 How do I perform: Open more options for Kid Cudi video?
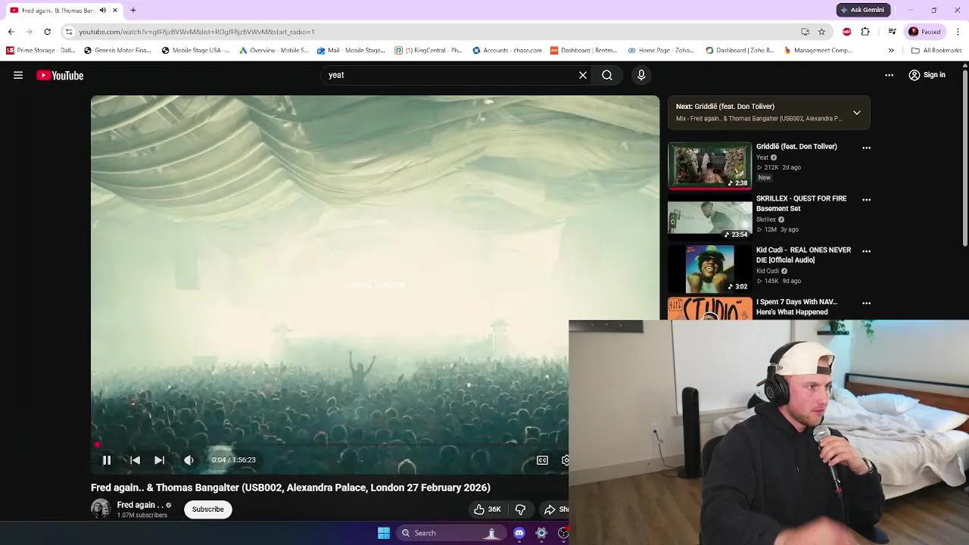(867, 251)
